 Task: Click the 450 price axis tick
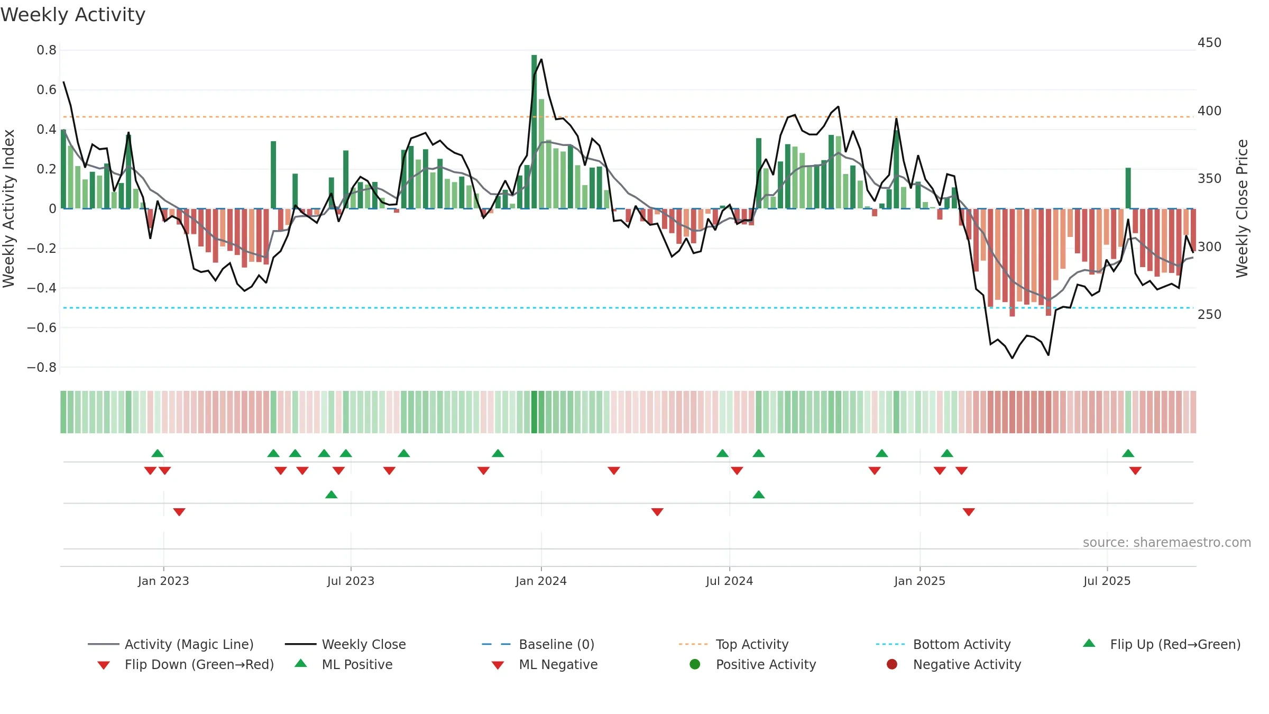pyautogui.click(x=1209, y=42)
